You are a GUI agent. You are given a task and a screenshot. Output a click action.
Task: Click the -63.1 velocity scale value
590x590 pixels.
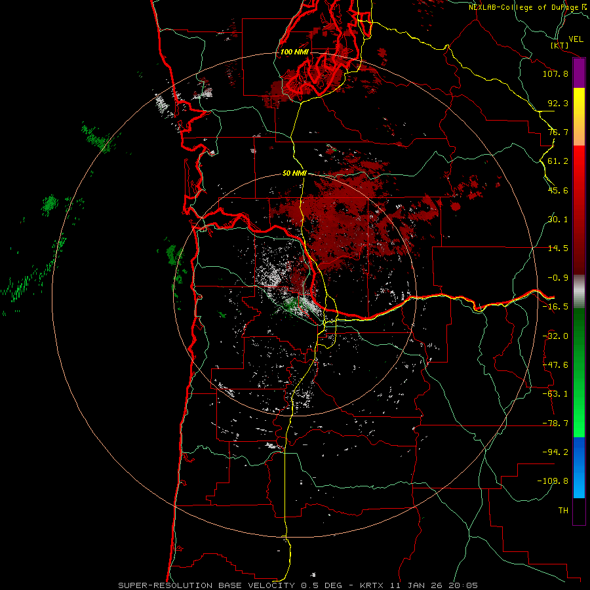click(x=555, y=394)
